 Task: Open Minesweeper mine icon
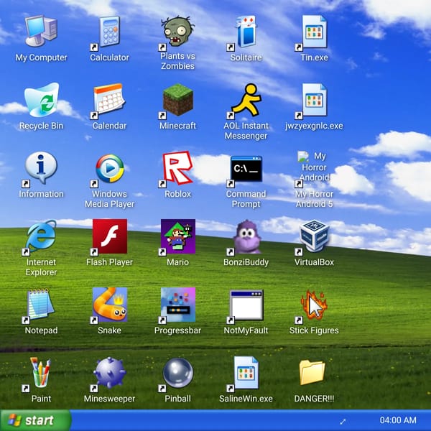point(110,372)
